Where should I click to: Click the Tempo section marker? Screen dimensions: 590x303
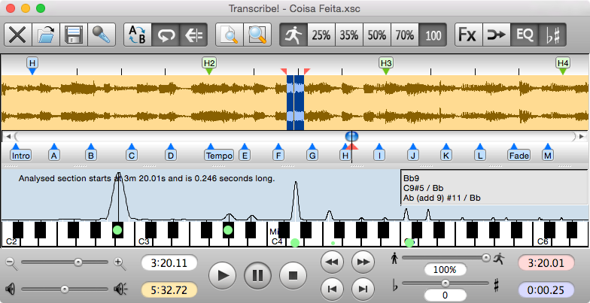pyautogui.click(x=219, y=156)
